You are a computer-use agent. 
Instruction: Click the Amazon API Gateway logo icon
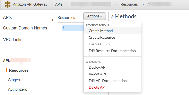point(8,4)
